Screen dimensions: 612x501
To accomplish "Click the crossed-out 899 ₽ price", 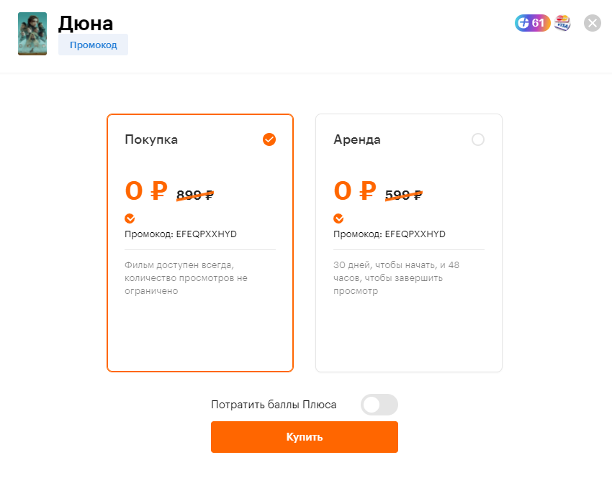I will pos(194,194).
